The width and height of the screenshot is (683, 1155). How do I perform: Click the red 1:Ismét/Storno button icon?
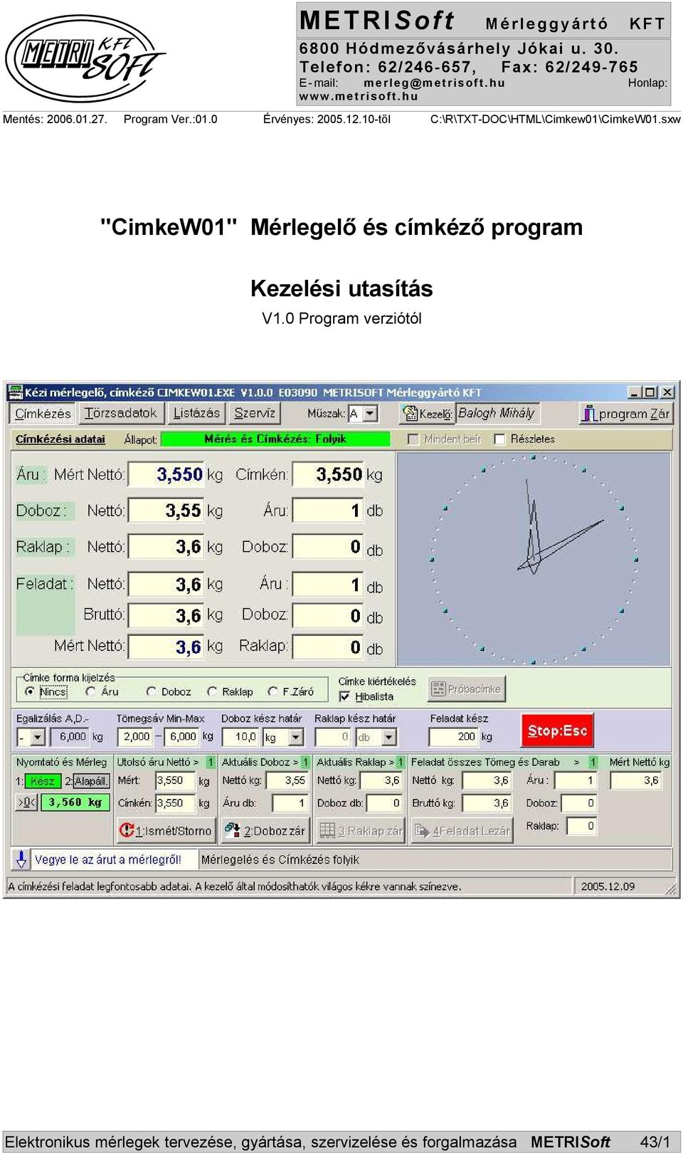[x=127, y=830]
